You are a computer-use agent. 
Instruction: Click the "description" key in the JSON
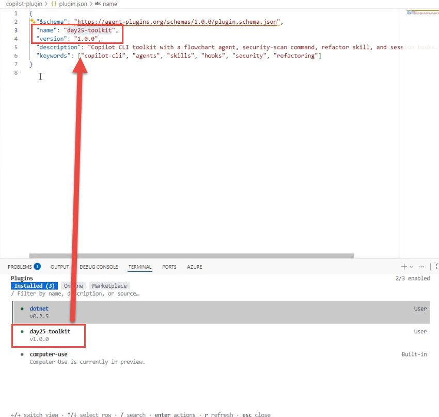coord(58,48)
